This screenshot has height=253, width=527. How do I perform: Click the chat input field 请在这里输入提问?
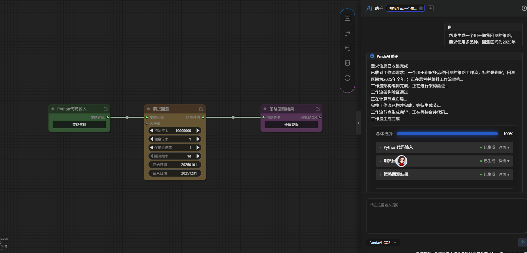click(445, 216)
